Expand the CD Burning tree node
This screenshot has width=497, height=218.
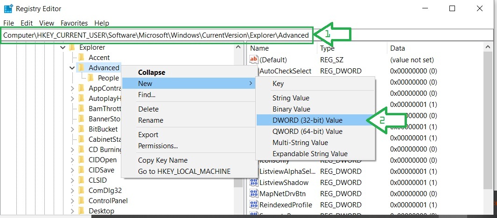(x=72, y=149)
